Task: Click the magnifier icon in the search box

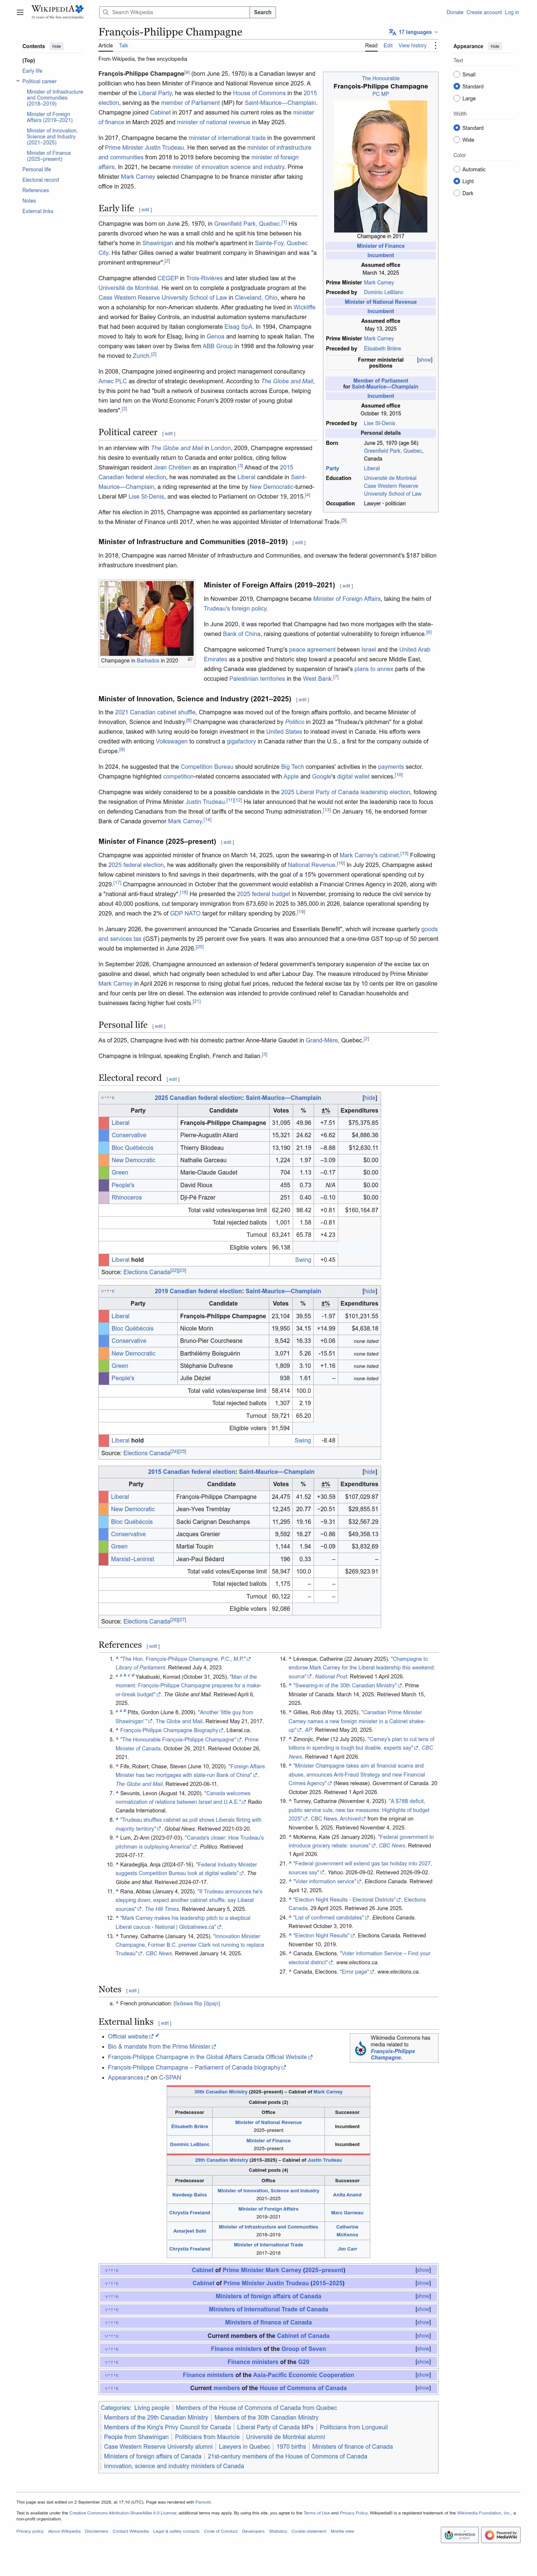Action: 106,12
